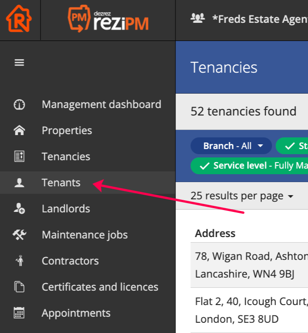Click the orange Rezi house logo
This screenshot has height=333, width=308.
click(x=19, y=20)
